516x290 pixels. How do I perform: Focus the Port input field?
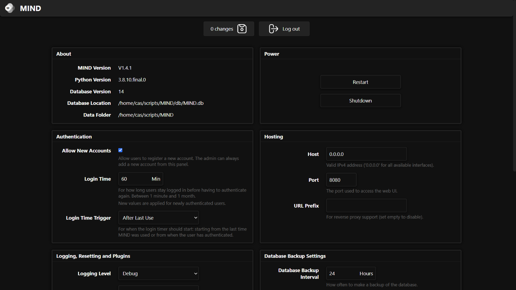click(341, 180)
